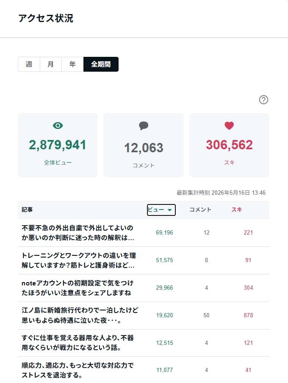Click comment count 50 in 江ノ島 row
288x383 pixels.
(207, 315)
